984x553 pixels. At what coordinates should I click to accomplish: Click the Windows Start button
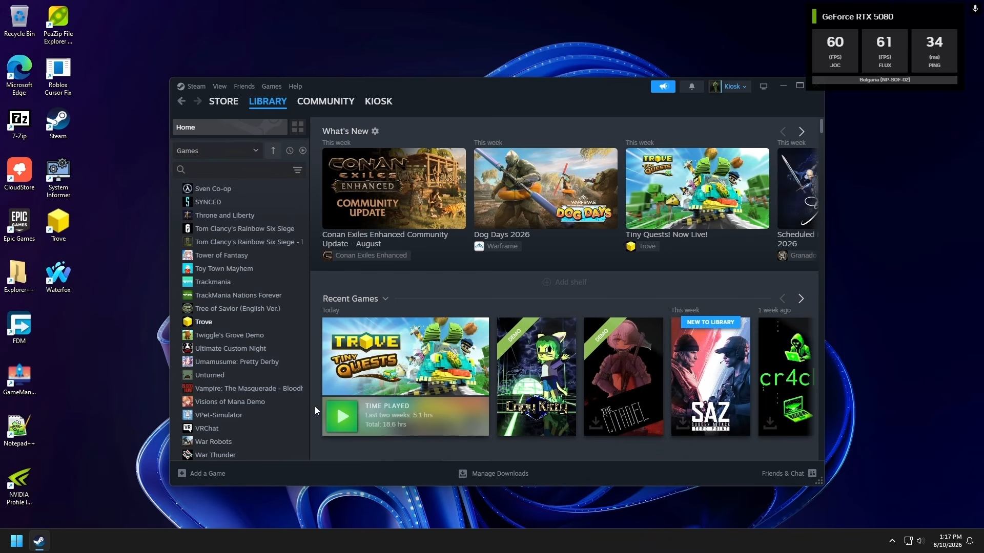pyautogui.click(x=16, y=541)
